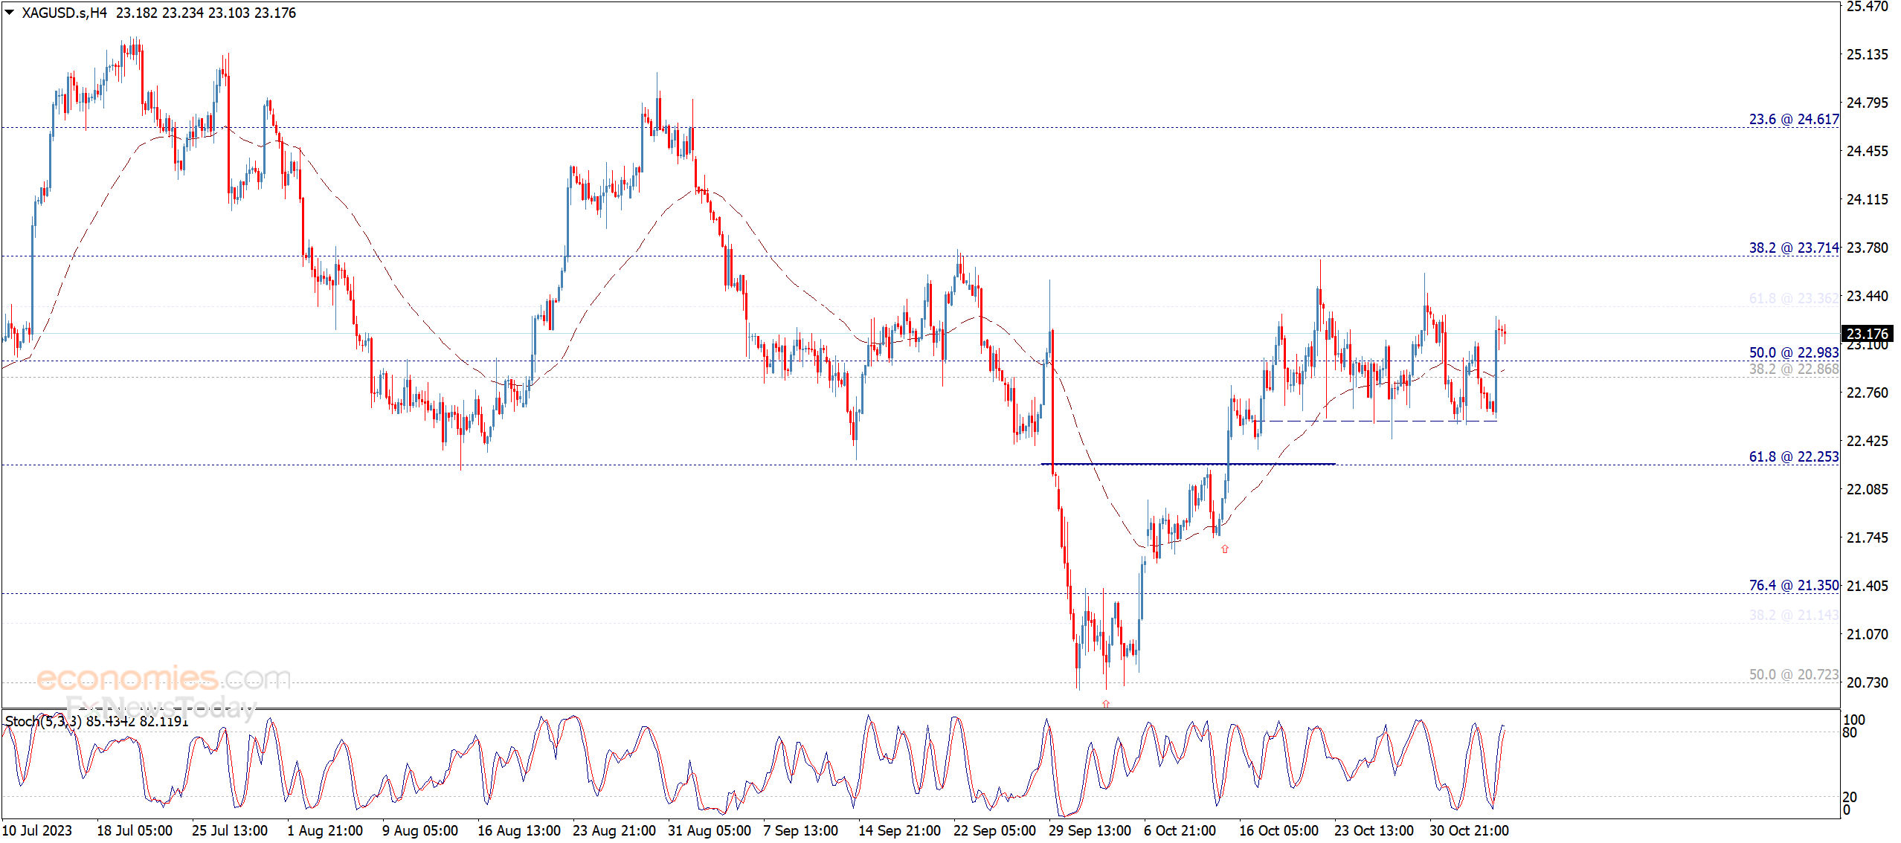Click the 22.085 price scale value
Viewport: 1901px width, 843px height.
(x=1867, y=489)
